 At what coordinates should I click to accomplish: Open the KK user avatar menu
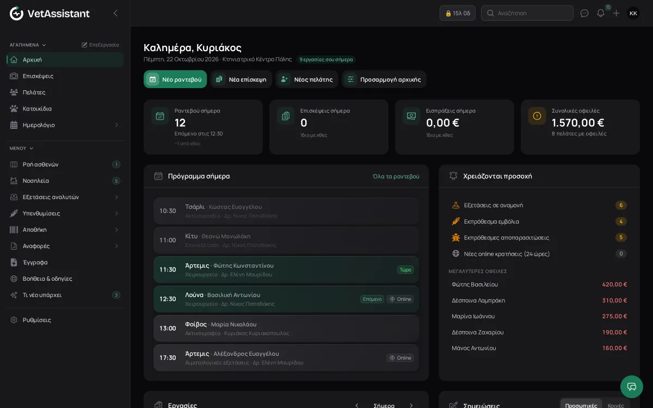pos(633,13)
